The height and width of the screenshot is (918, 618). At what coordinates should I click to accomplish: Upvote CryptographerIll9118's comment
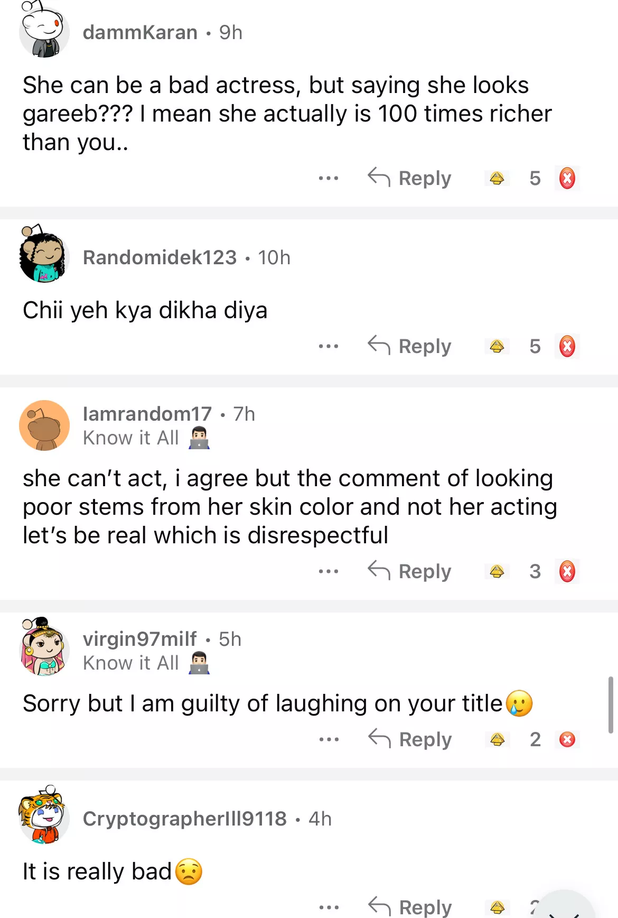point(497,907)
